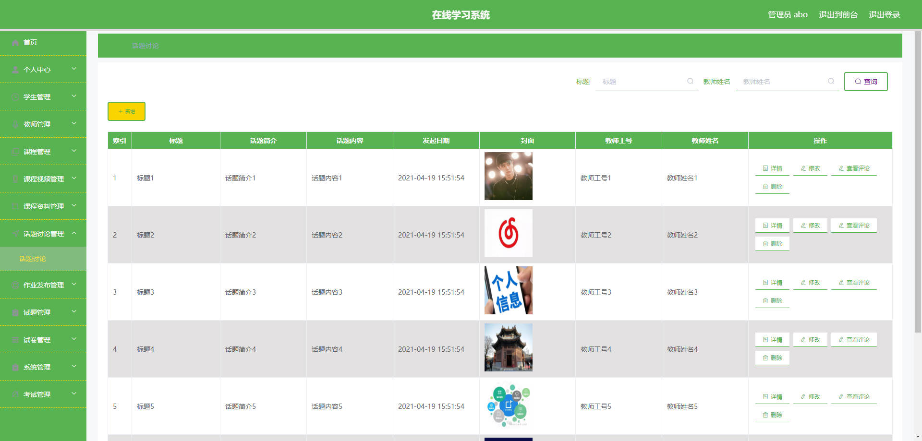Expand 教师管理 chevron arrow

74,124
